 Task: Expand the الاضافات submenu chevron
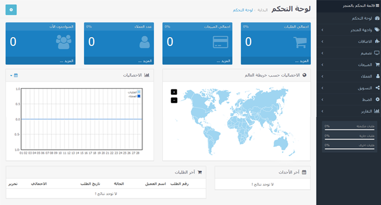click(322, 42)
